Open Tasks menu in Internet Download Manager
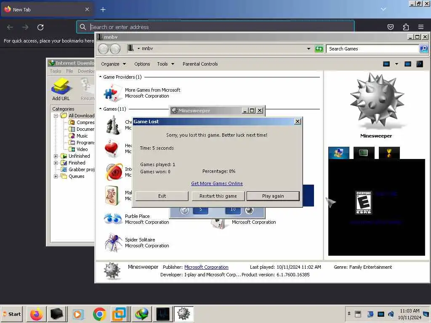Screen dimensions: 431x323 click(x=56, y=71)
